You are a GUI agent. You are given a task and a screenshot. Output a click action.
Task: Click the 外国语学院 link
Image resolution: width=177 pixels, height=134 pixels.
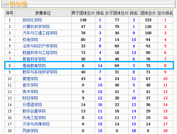pos(32,105)
